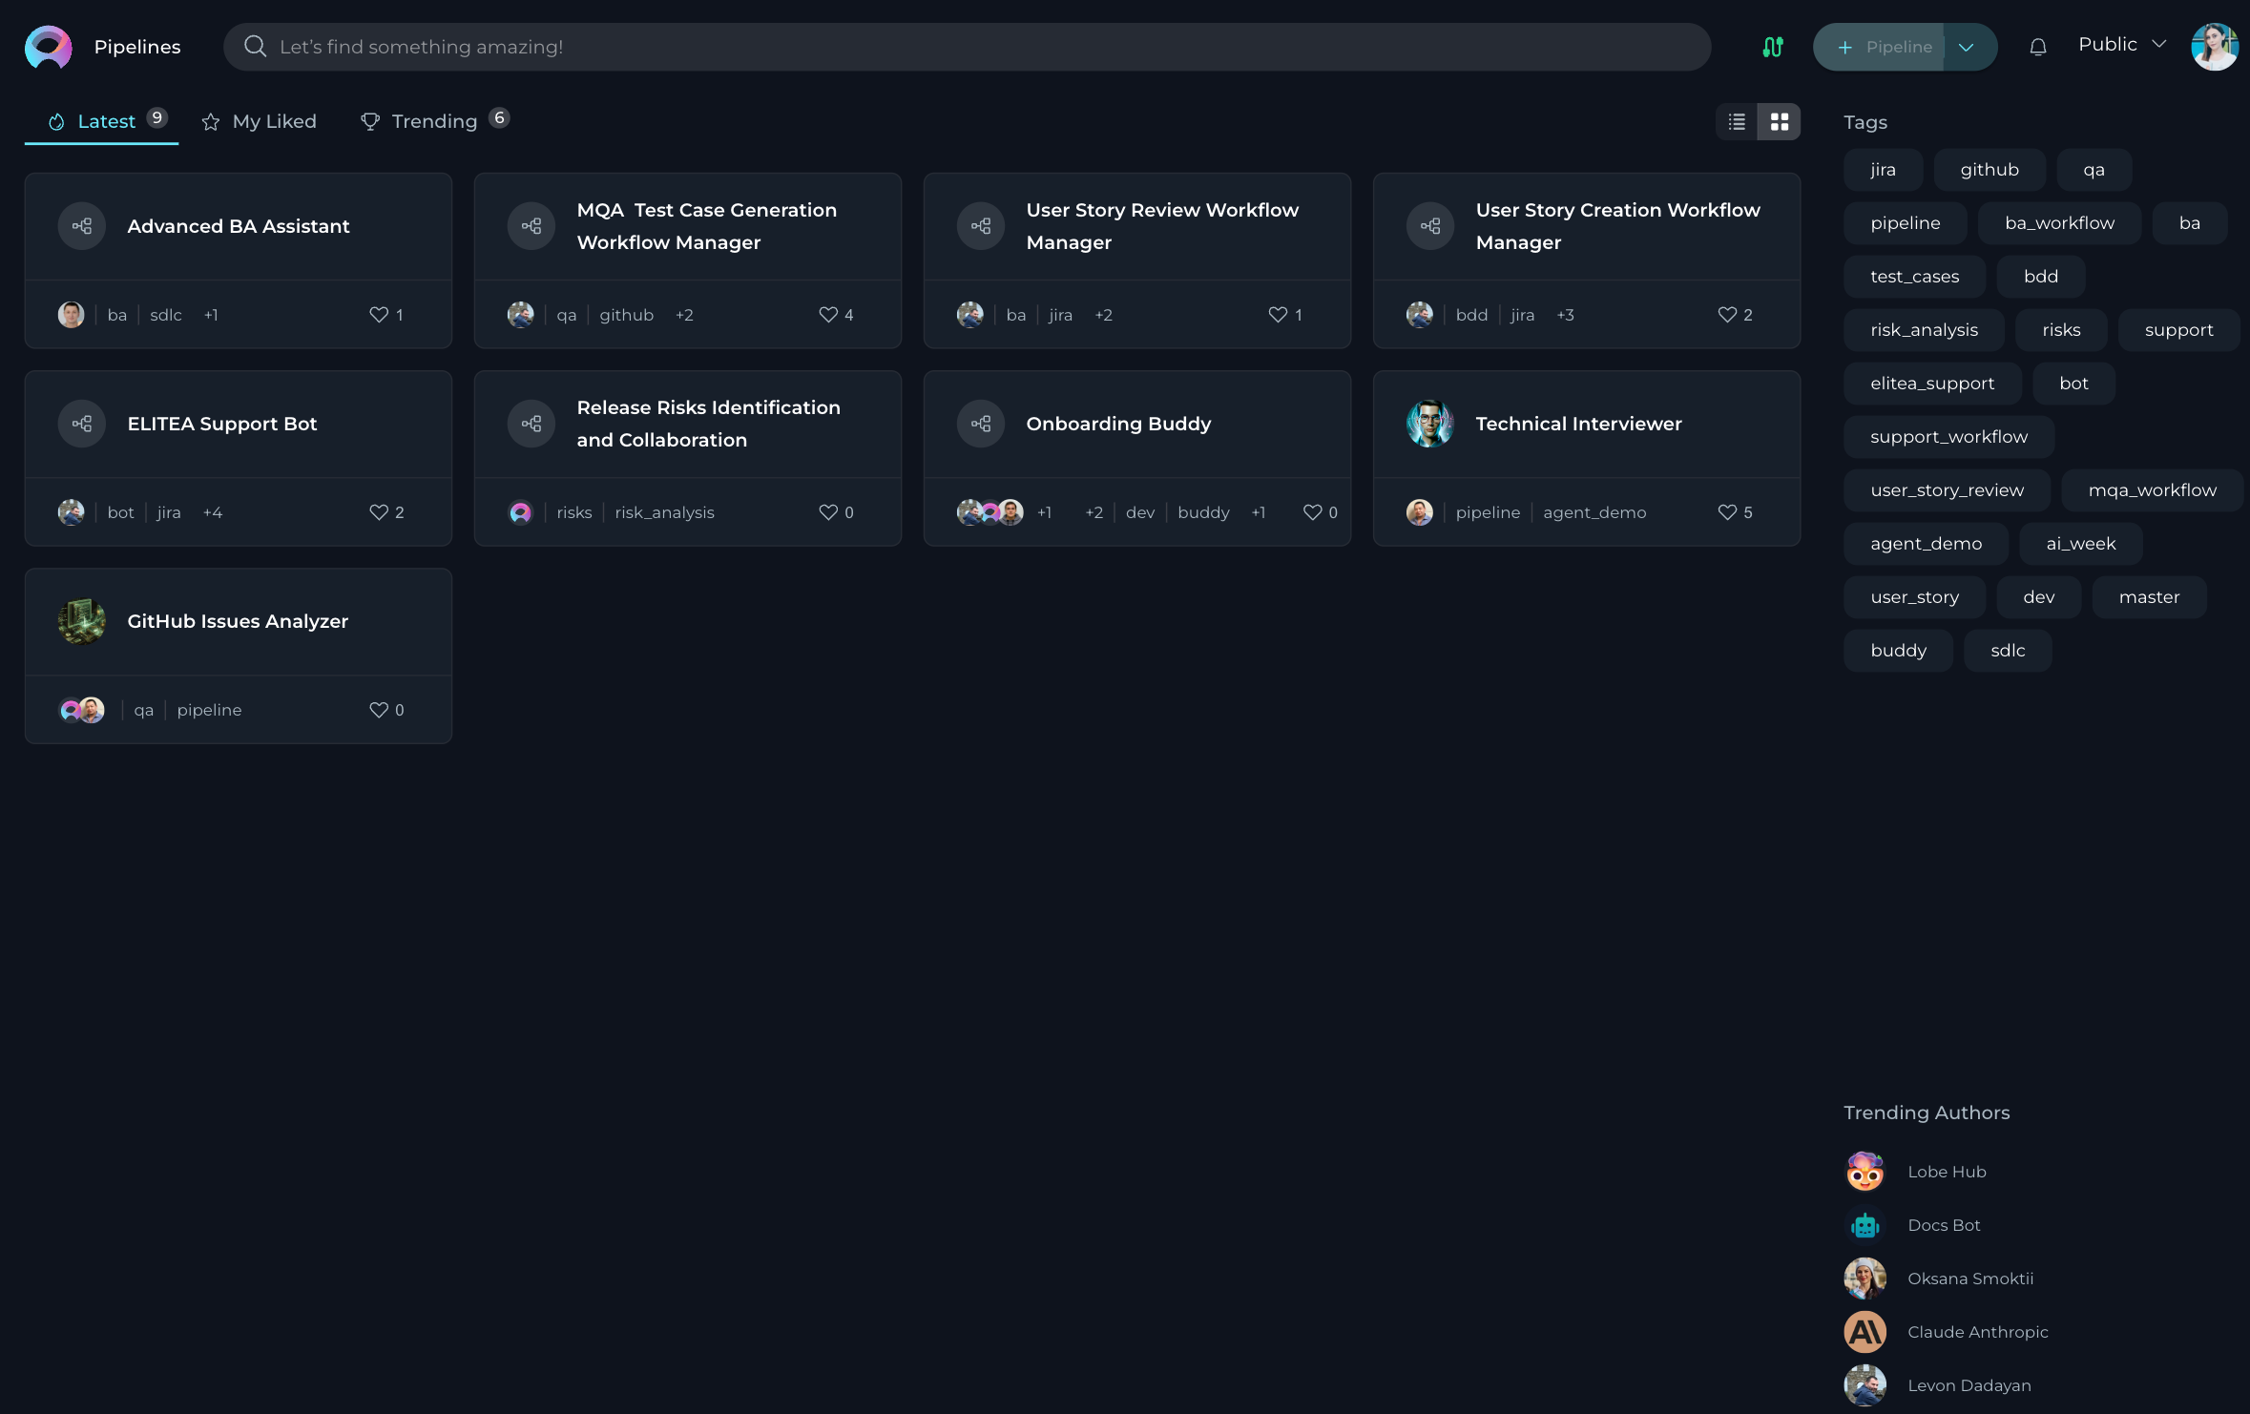
Task: Expand +3 more tags on User Story Creation card
Action: pos(1565,315)
